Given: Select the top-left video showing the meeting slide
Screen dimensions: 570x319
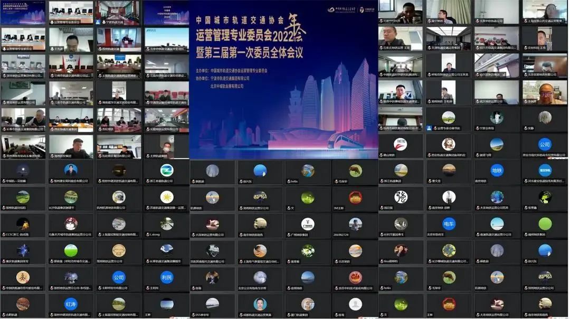Looking at the screenshot, I should coord(23,13).
